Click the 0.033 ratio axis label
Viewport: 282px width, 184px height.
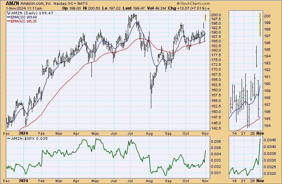click(x=216, y=160)
